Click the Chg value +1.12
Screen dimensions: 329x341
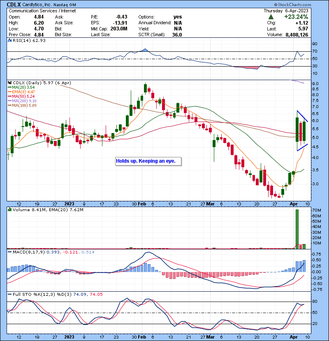302,23
